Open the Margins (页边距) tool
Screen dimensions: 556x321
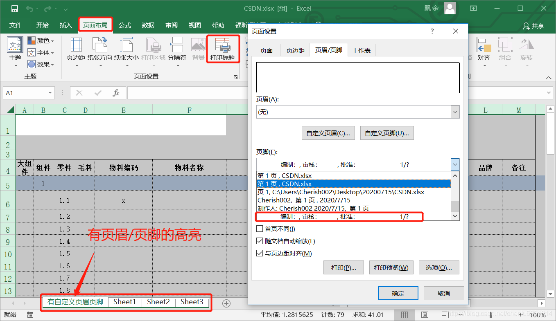(x=76, y=52)
